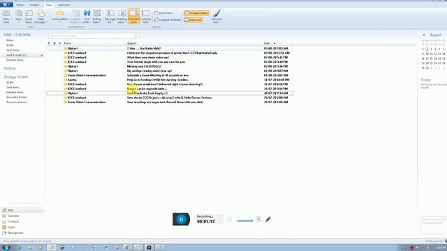
Task: Adjust the recorder volume slider
Action: click(244, 220)
